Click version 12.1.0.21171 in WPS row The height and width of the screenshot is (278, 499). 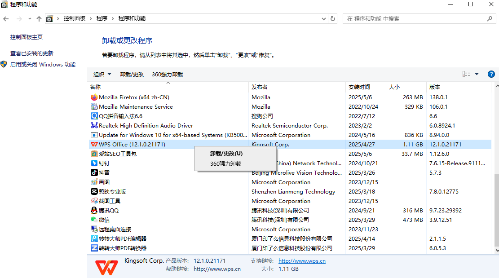(x=445, y=145)
